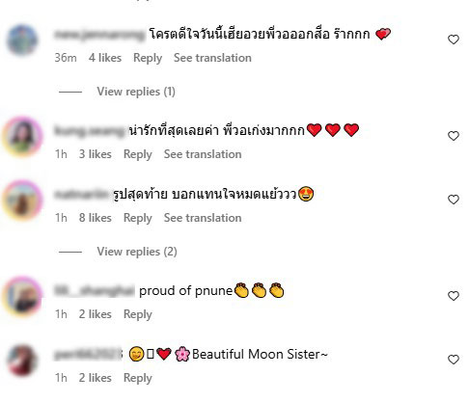Reply to the 'proud of pnune' comment
This screenshot has width=469, height=402.
click(x=138, y=314)
